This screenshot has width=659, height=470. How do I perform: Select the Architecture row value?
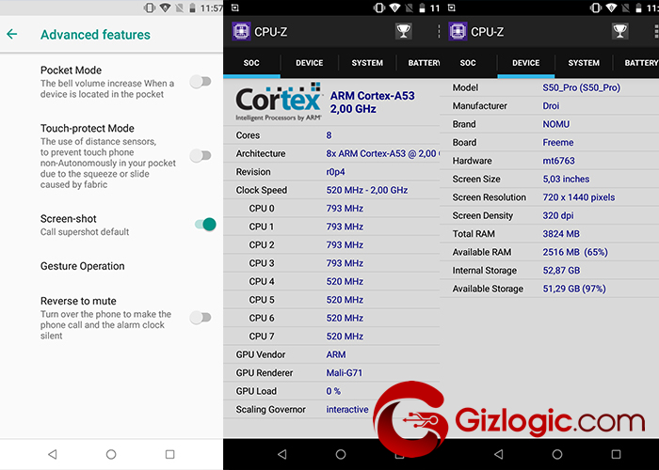pos(382,153)
